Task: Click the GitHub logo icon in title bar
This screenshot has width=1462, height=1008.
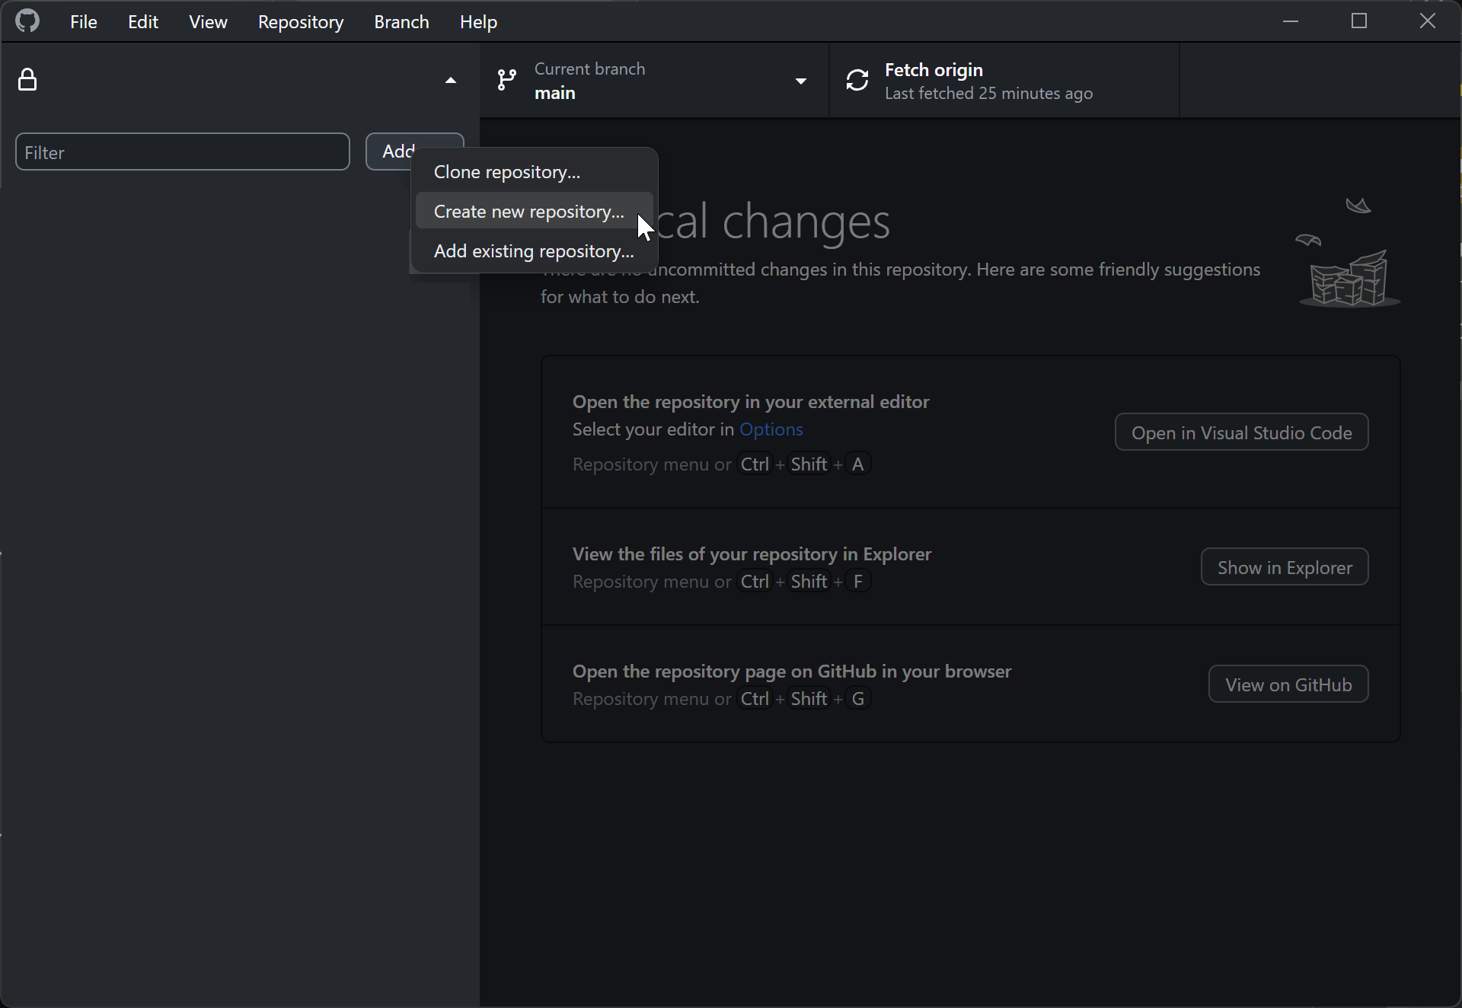Action: coord(27,21)
